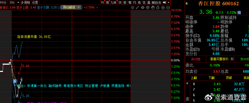Screen dimensions: 249x103
Task: Close the +3.78% overlay indicator
Action: coord(97,8)
